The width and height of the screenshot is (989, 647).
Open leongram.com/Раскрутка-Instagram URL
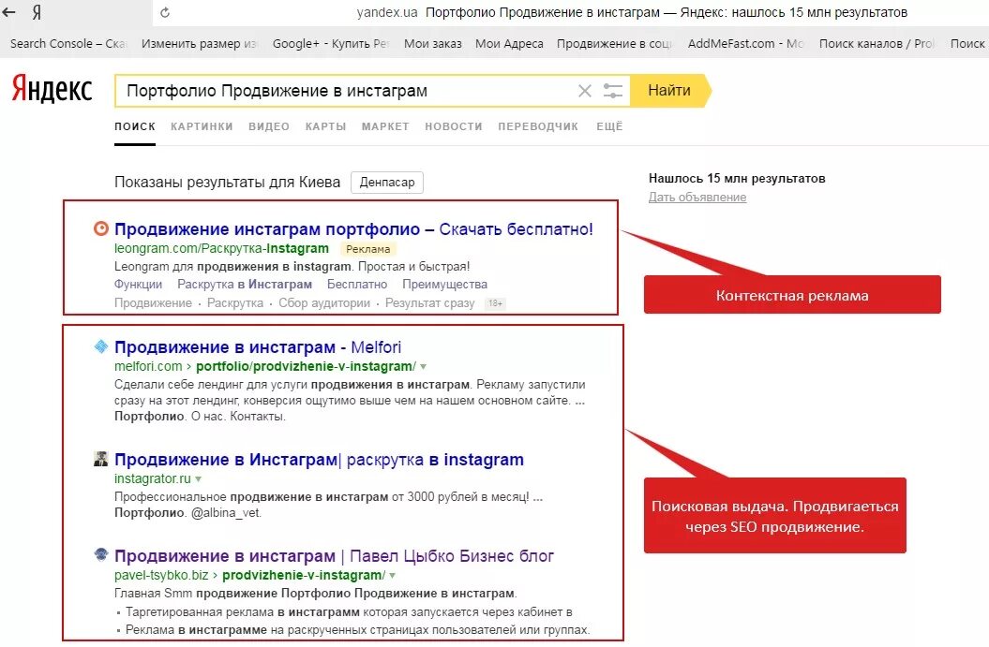pyautogui.click(x=221, y=249)
